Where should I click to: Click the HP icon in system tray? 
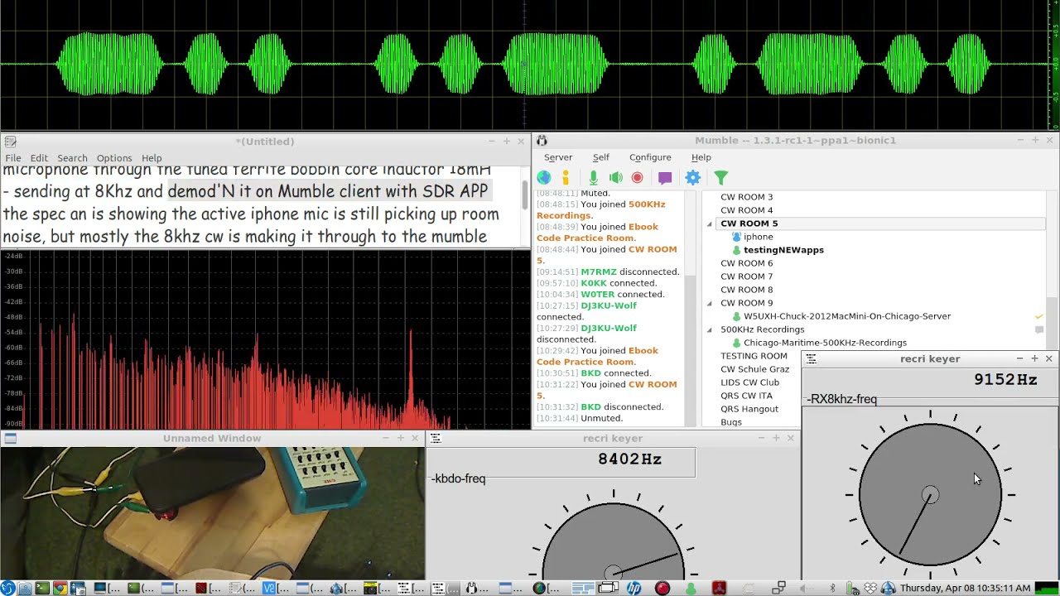634,589
